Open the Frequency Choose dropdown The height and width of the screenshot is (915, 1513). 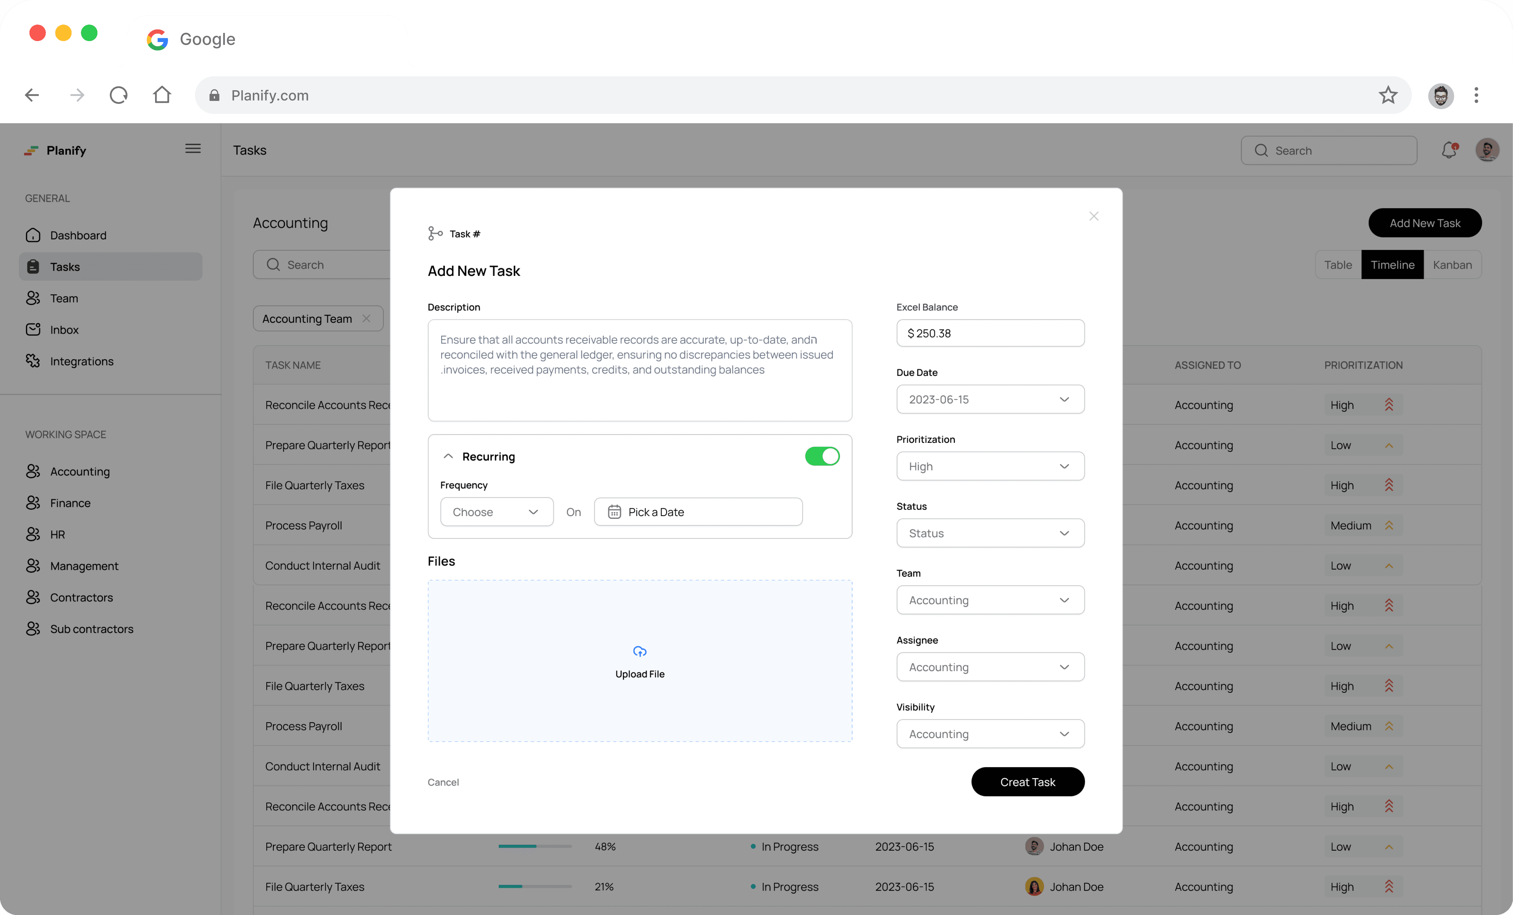click(x=496, y=512)
